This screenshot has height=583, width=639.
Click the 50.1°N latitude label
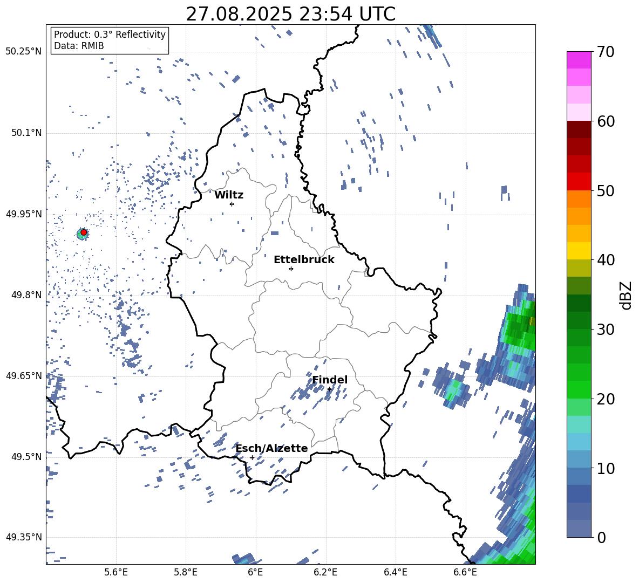(x=26, y=133)
